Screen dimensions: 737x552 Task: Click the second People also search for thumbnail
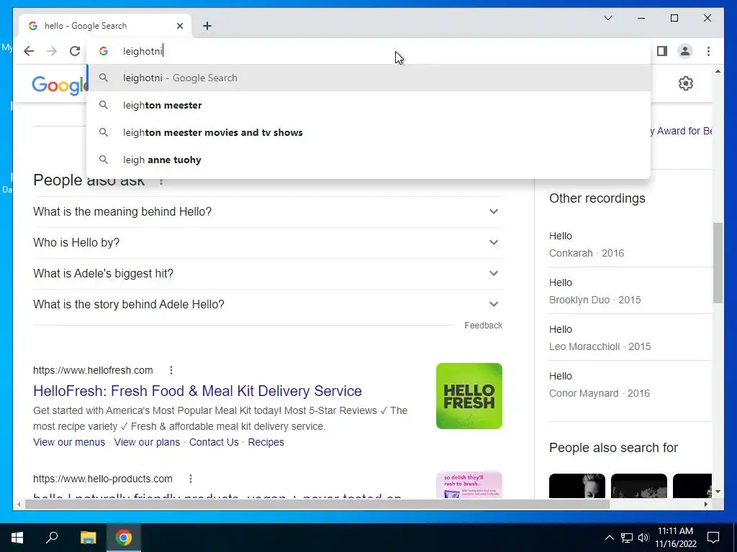tap(639, 486)
